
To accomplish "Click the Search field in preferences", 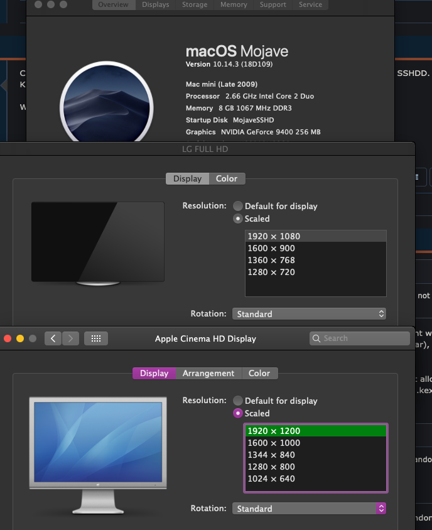I will pos(360,338).
